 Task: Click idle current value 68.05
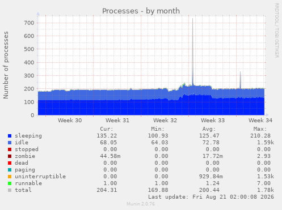click(108, 143)
